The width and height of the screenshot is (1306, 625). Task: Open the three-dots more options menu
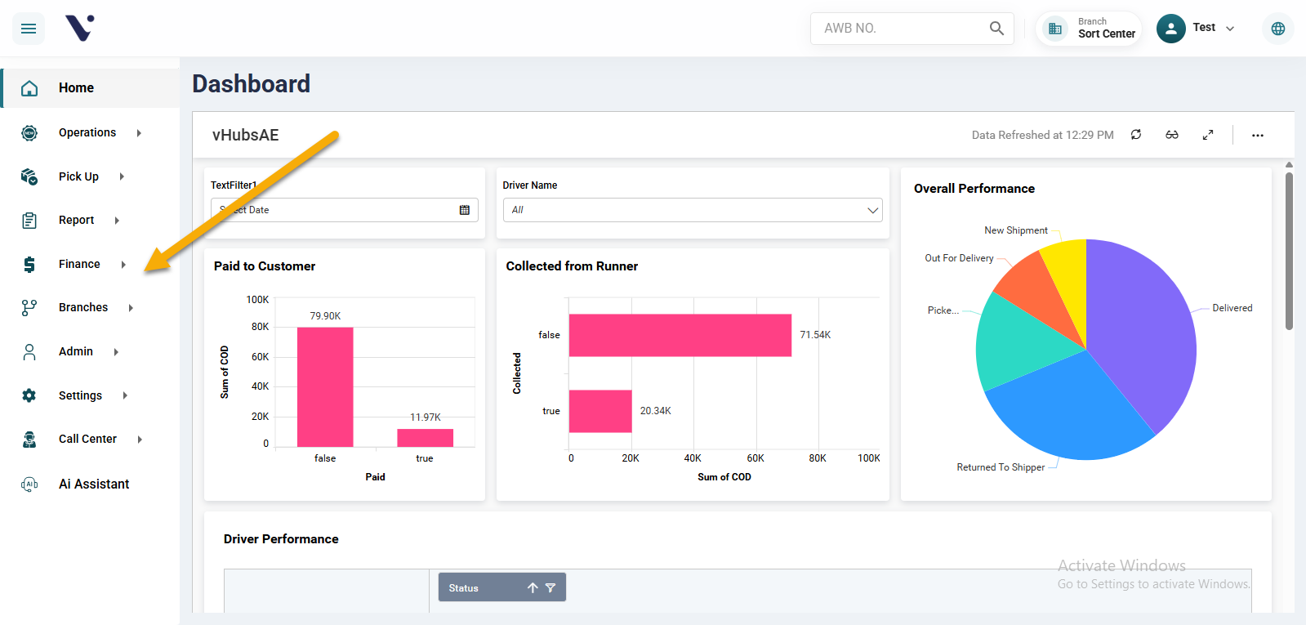click(x=1257, y=135)
